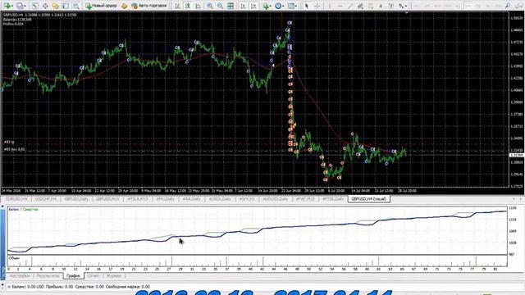Click the tile windows grid icon

(231, 6)
